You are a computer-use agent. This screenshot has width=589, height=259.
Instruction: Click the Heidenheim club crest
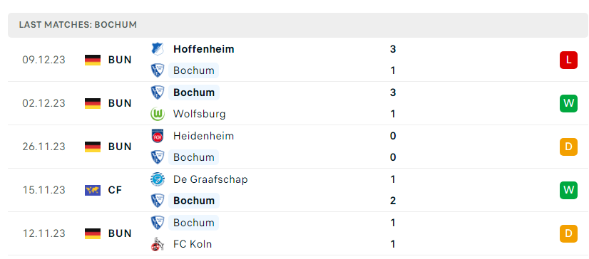point(158,136)
